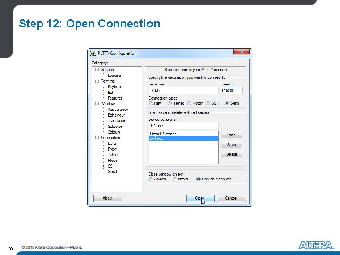
Task: Click the About button
Action: (x=108, y=198)
